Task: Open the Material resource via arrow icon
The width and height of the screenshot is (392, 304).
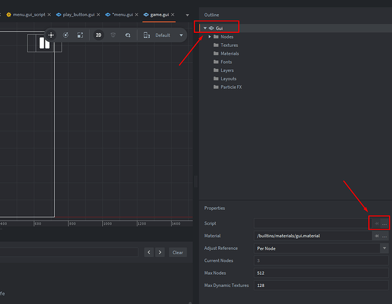Action: (x=376, y=236)
